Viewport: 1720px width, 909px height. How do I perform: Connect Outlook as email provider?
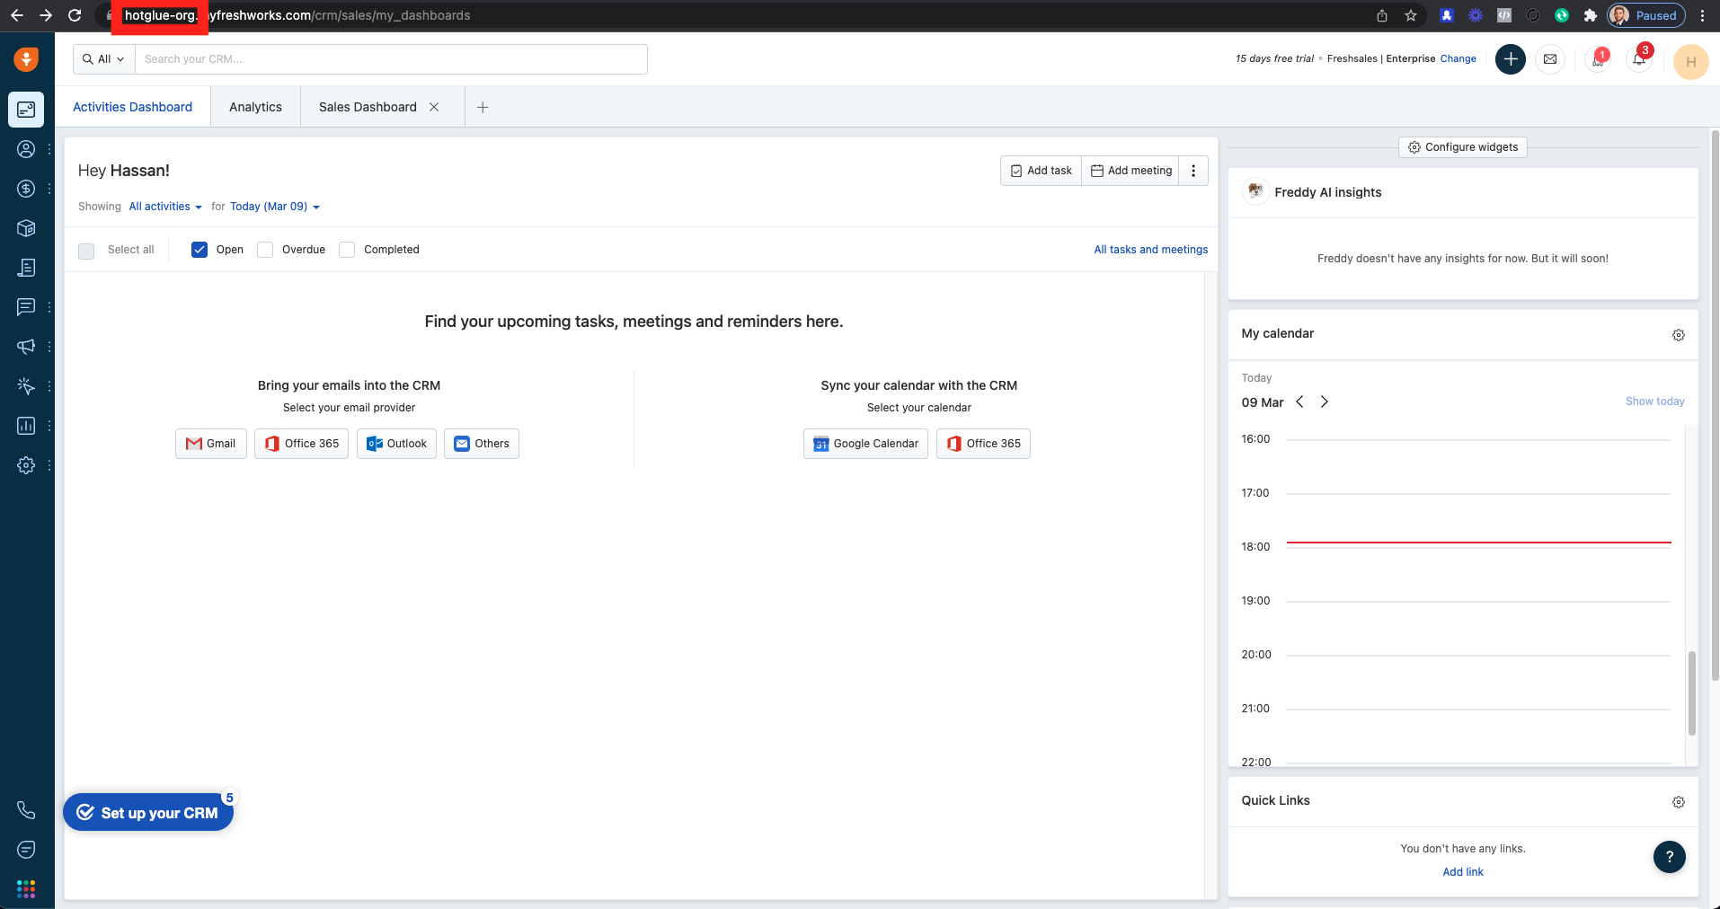click(x=396, y=444)
